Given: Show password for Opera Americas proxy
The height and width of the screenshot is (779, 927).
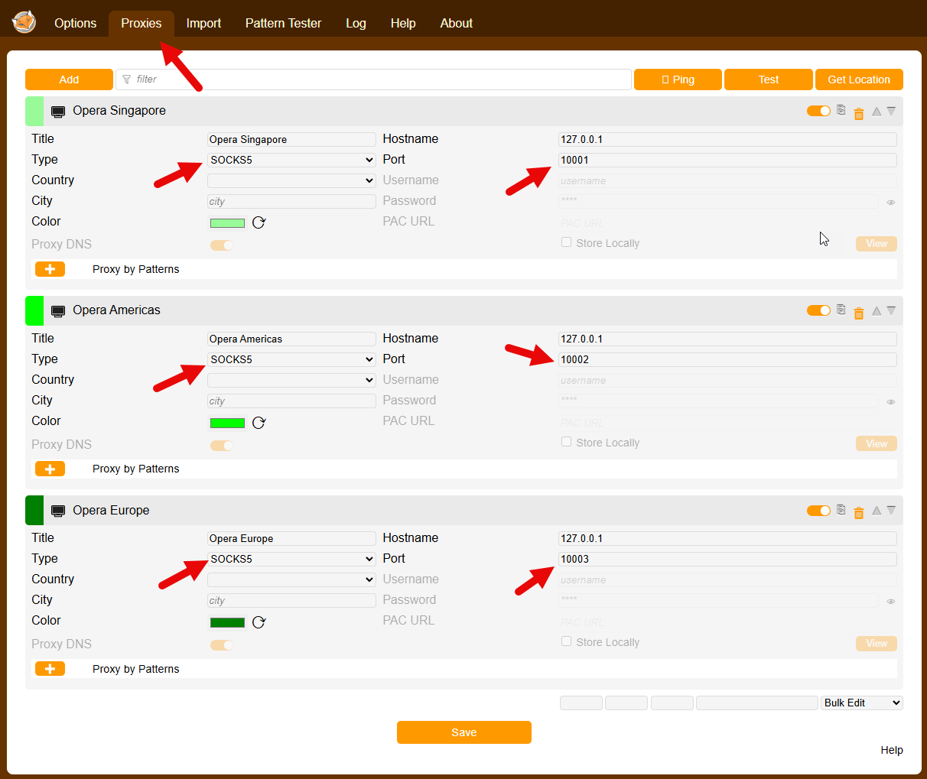Looking at the screenshot, I should 891,402.
